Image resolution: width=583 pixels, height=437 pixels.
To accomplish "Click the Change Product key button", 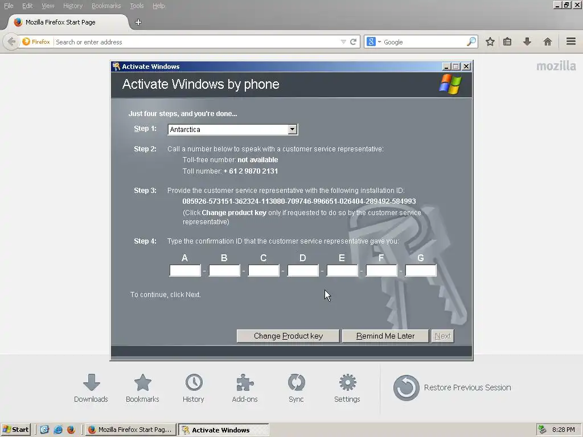I will pyautogui.click(x=288, y=336).
